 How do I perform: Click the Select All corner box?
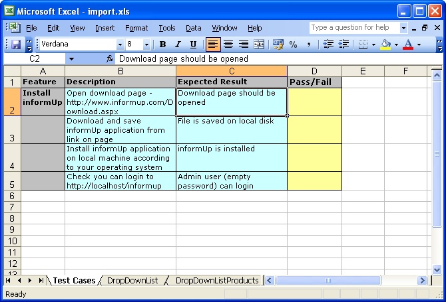click(x=12, y=71)
